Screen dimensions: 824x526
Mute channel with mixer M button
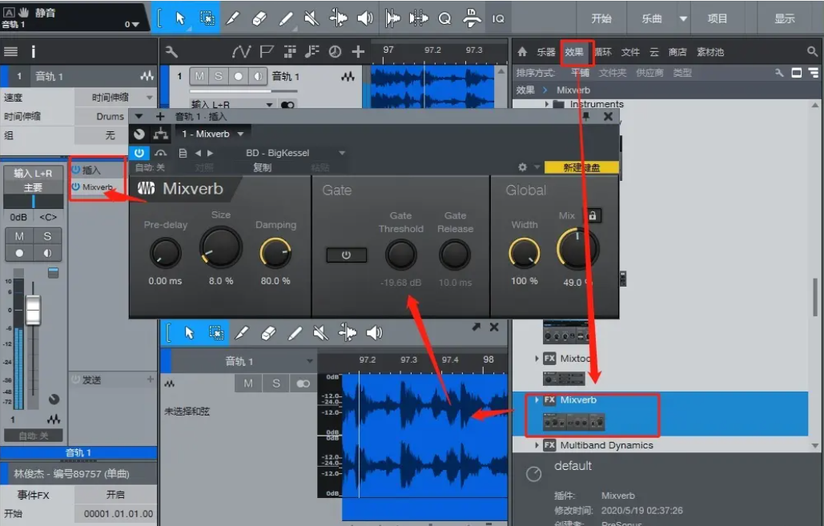point(19,236)
